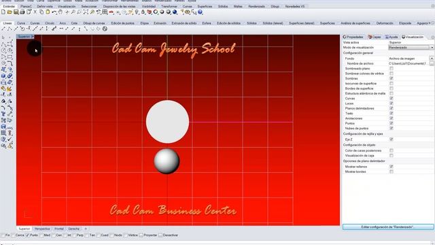Click the Copy icon in the toolbar
The image size is (435, 245).
tap(41, 12)
